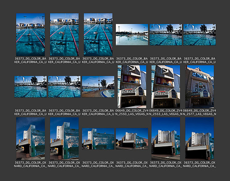
Task: Click filename under landscape Oxnard red building photo
Action: coord(132,164)
